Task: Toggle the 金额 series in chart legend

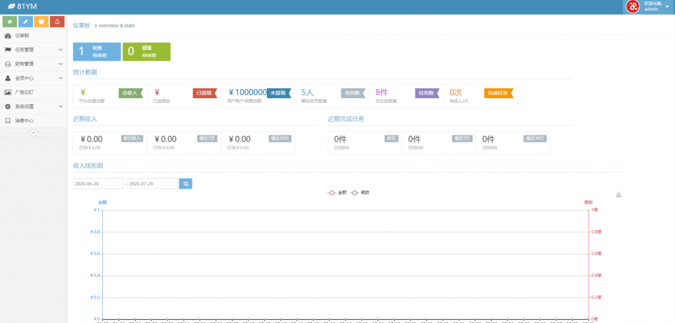Action: pos(337,192)
